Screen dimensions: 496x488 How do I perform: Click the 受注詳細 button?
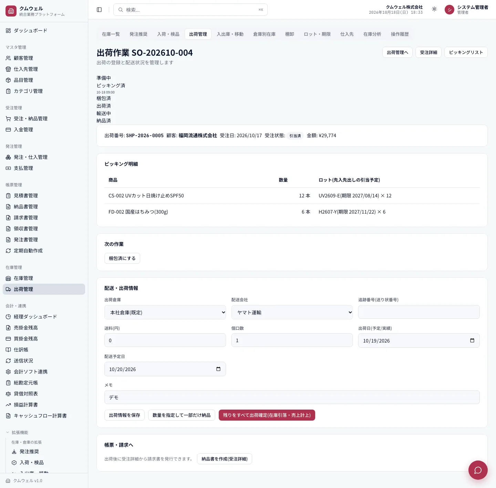pos(428,52)
